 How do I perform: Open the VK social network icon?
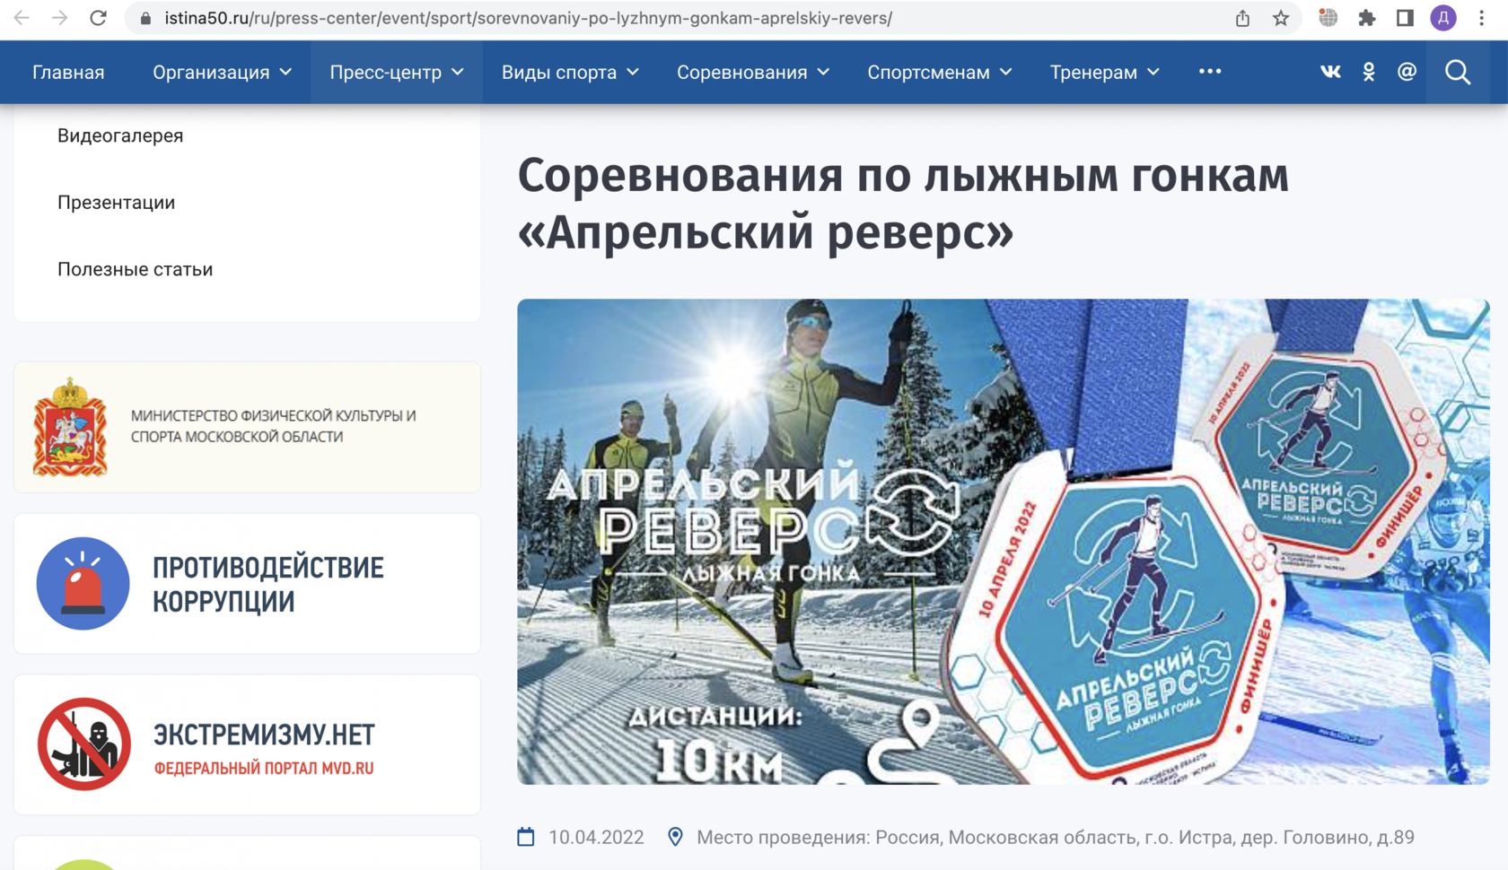click(1330, 72)
